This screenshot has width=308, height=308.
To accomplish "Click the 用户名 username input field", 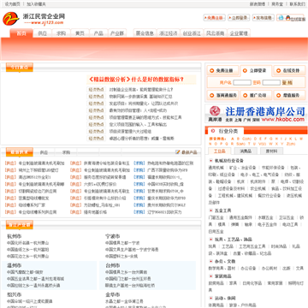I will click(242, 83).
